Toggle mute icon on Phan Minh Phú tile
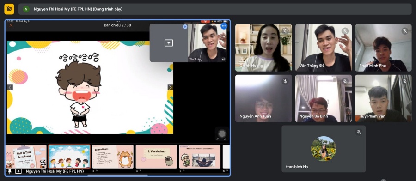This screenshot has width=416, height=181. tap(405, 31)
